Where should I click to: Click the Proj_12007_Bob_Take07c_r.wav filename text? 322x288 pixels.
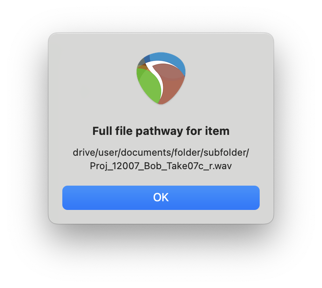[x=161, y=166]
